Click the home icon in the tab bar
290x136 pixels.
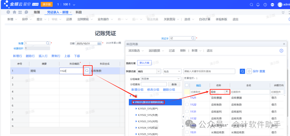[14, 12]
